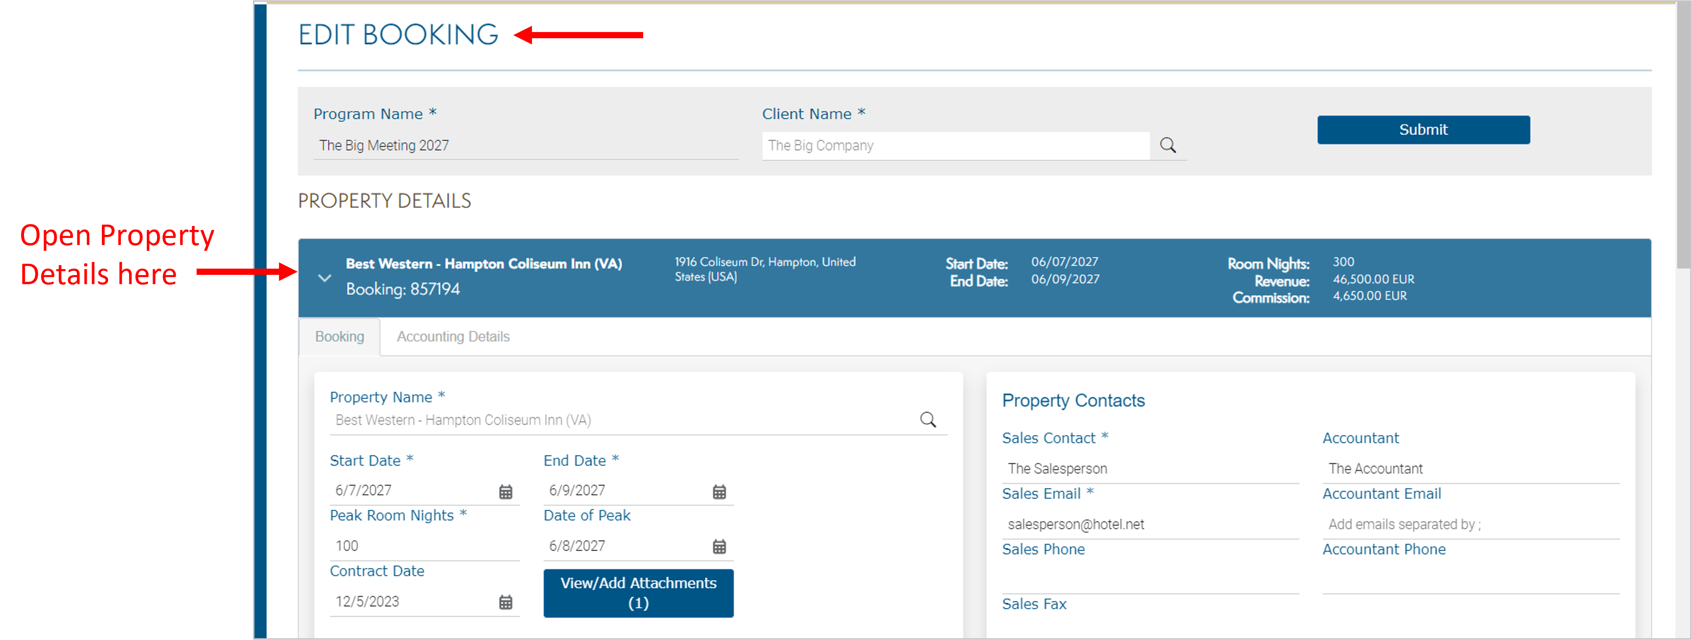Image resolution: width=1692 pixels, height=640 pixels.
Task: Submit the booking changes
Action: pyautogui.click(x=1423, y=129)
